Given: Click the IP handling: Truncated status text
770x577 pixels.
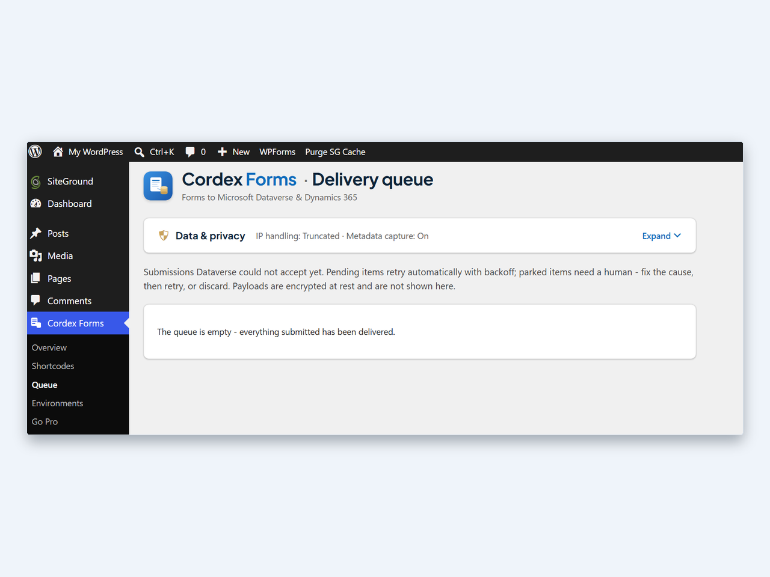Looking at the screenshot, I should 298,236.
